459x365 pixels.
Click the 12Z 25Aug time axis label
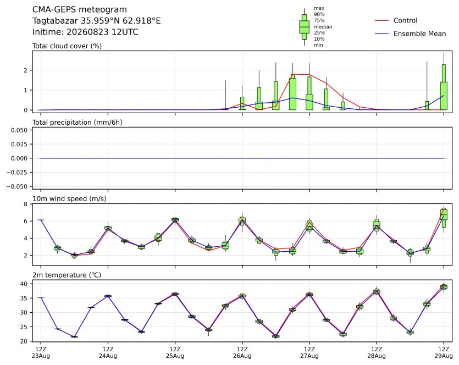pyautogui.click(x=175, y=353)
